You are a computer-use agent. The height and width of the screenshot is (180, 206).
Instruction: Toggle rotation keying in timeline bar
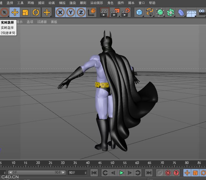tap(203, 173)
